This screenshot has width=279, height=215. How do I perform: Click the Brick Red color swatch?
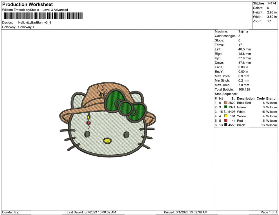pyautogui.click(x=225, y=103)
